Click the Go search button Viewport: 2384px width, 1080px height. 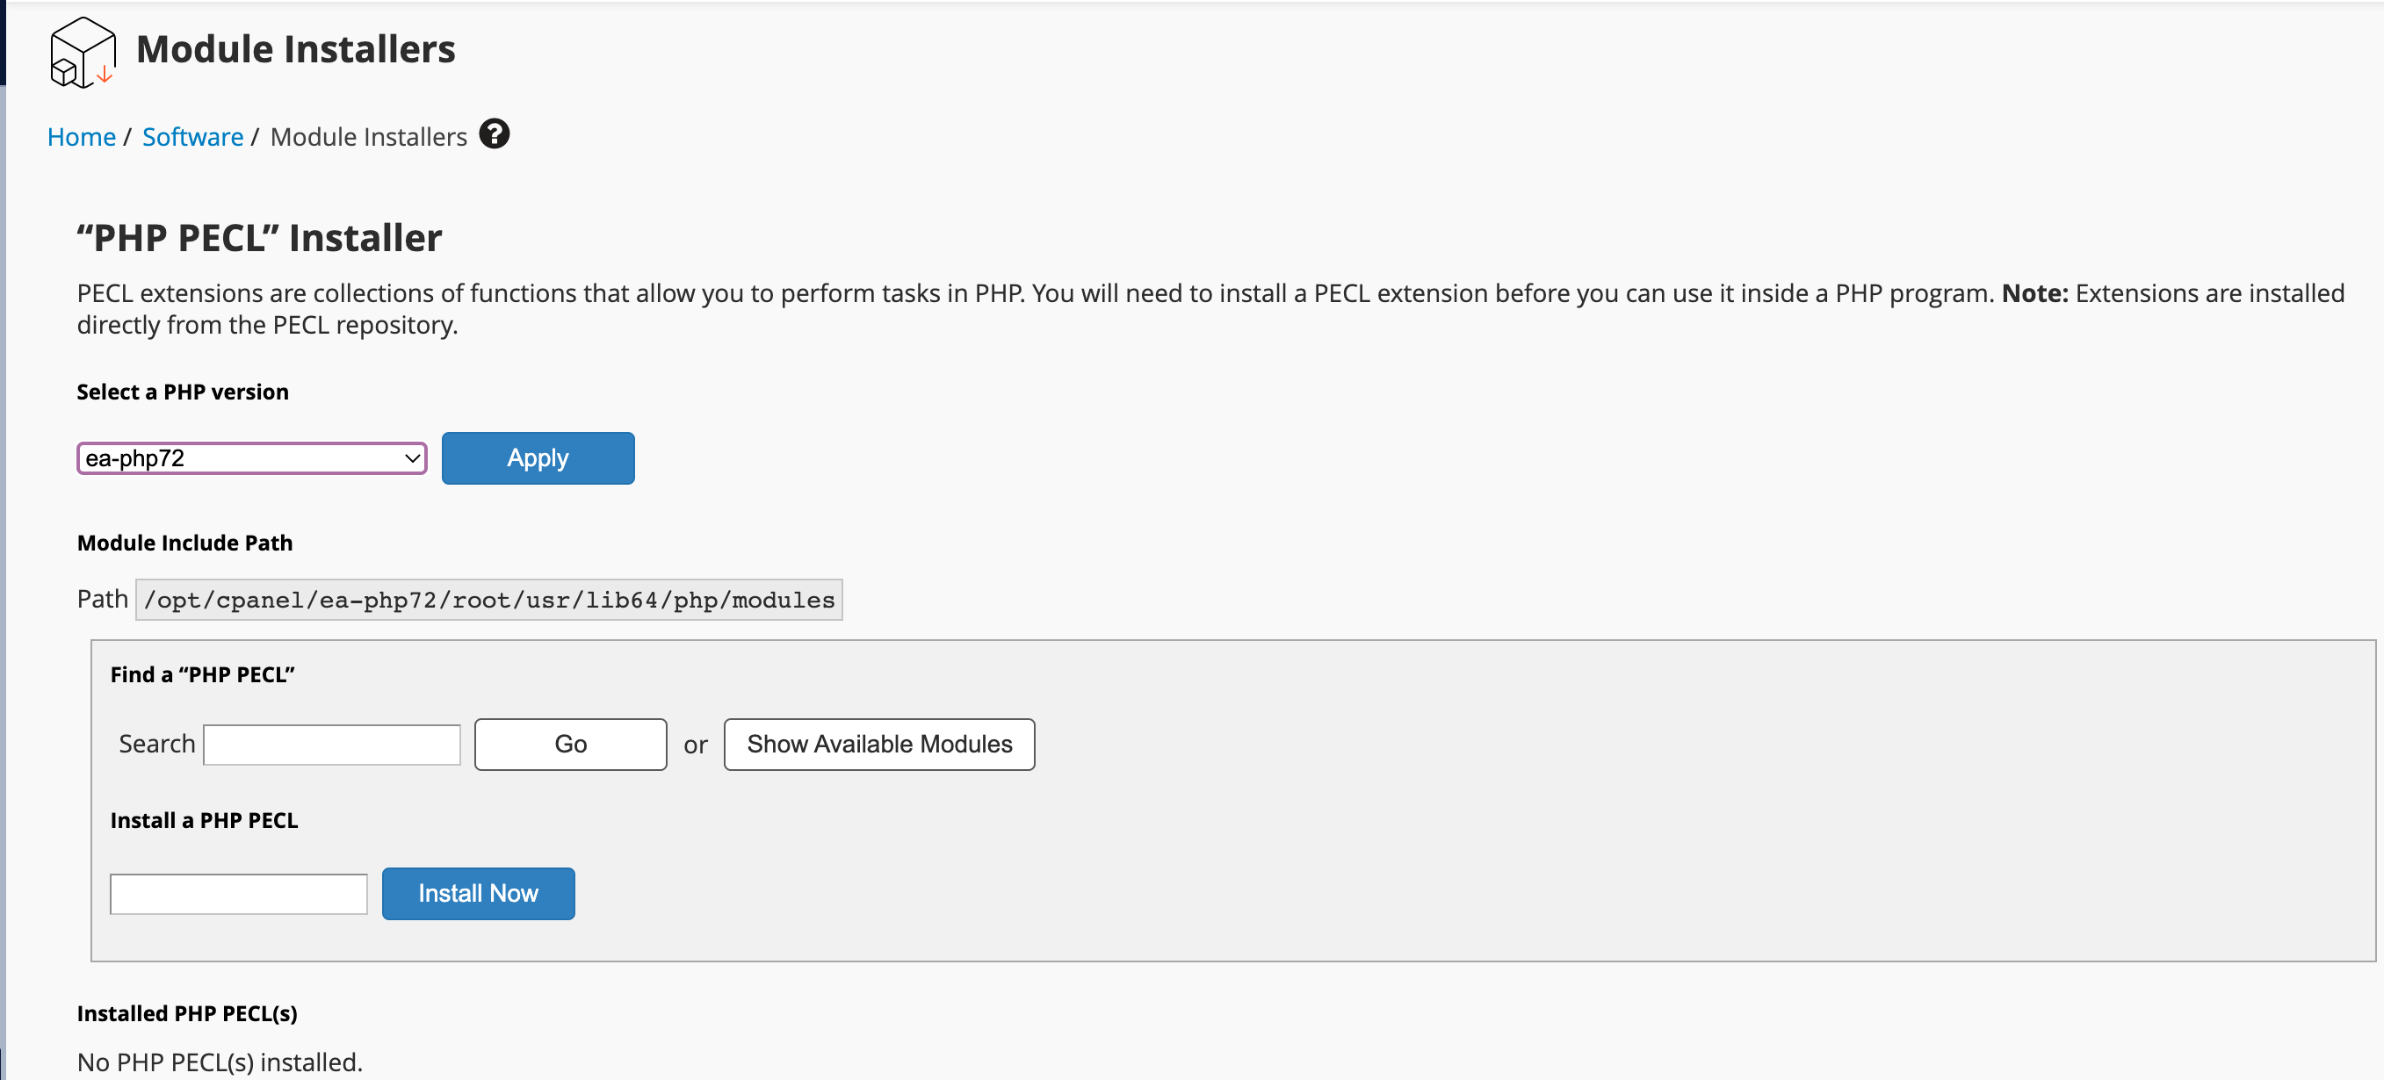click(570, 744)
